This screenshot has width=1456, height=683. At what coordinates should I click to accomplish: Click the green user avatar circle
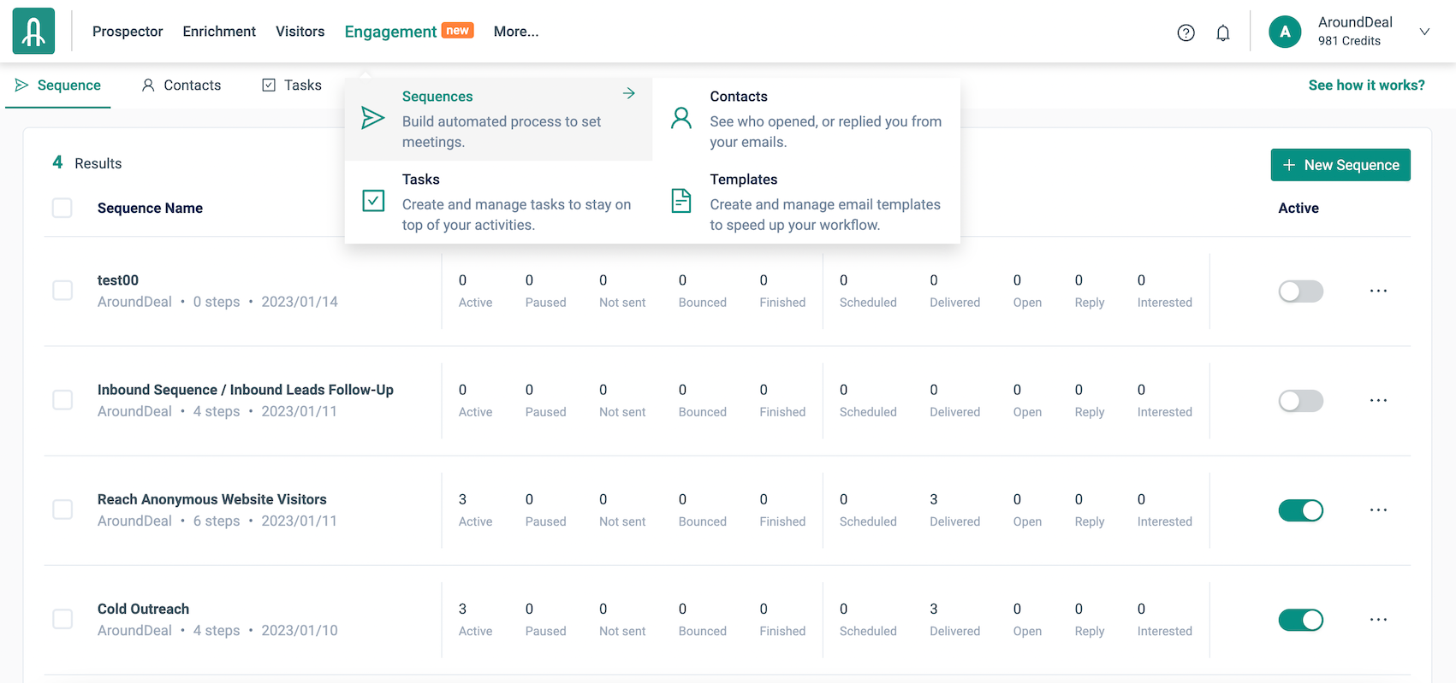(1285, 32)
